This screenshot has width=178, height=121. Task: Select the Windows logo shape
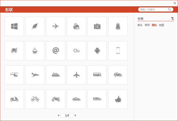(x=14, y=26)
